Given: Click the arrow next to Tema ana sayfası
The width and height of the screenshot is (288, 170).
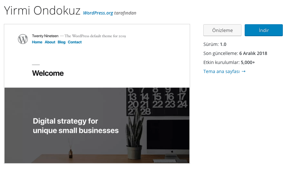Looking at the screenshot, I should pyautogui.click(x=243, y=71).
